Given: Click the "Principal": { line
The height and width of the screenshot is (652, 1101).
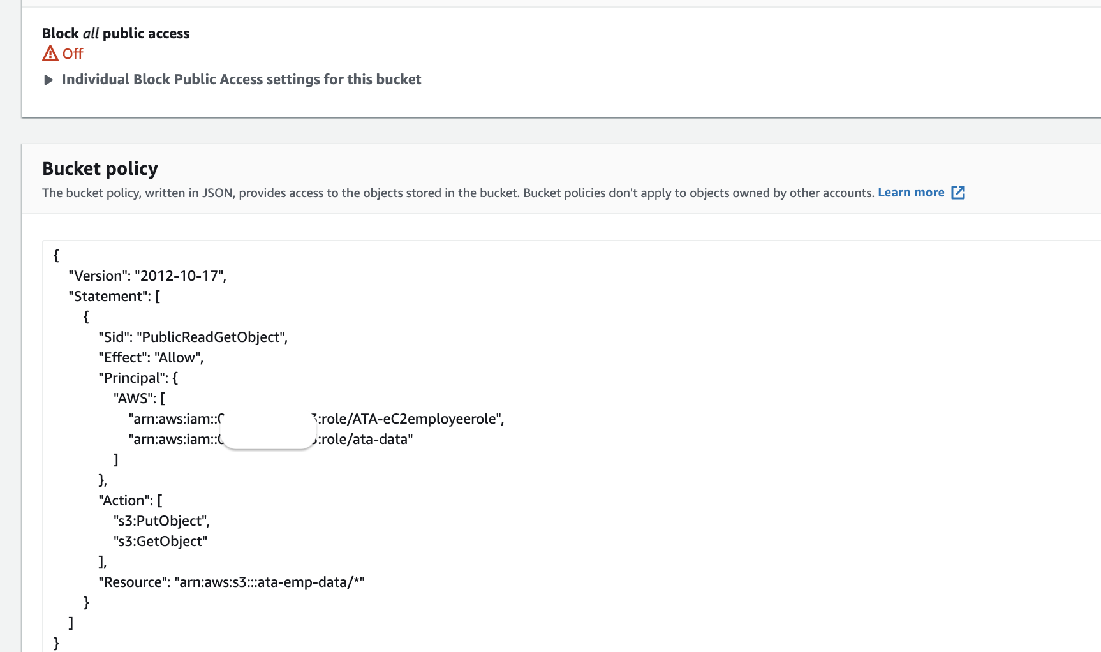Looking at the screenshot, I should [138, 378].
